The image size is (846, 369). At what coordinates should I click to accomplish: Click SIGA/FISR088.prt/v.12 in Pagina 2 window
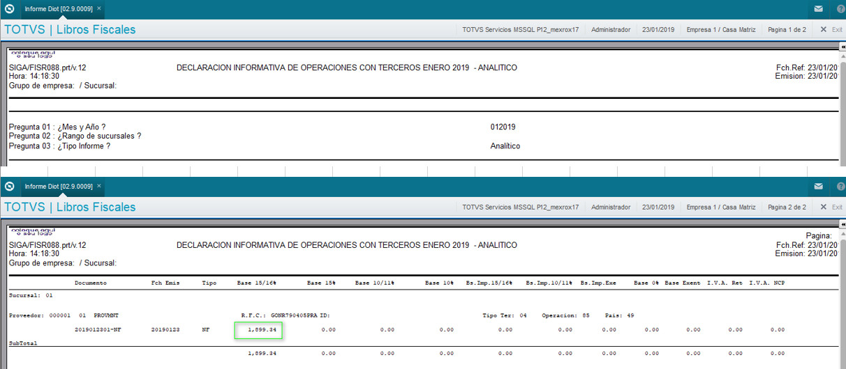coord(47,245)
